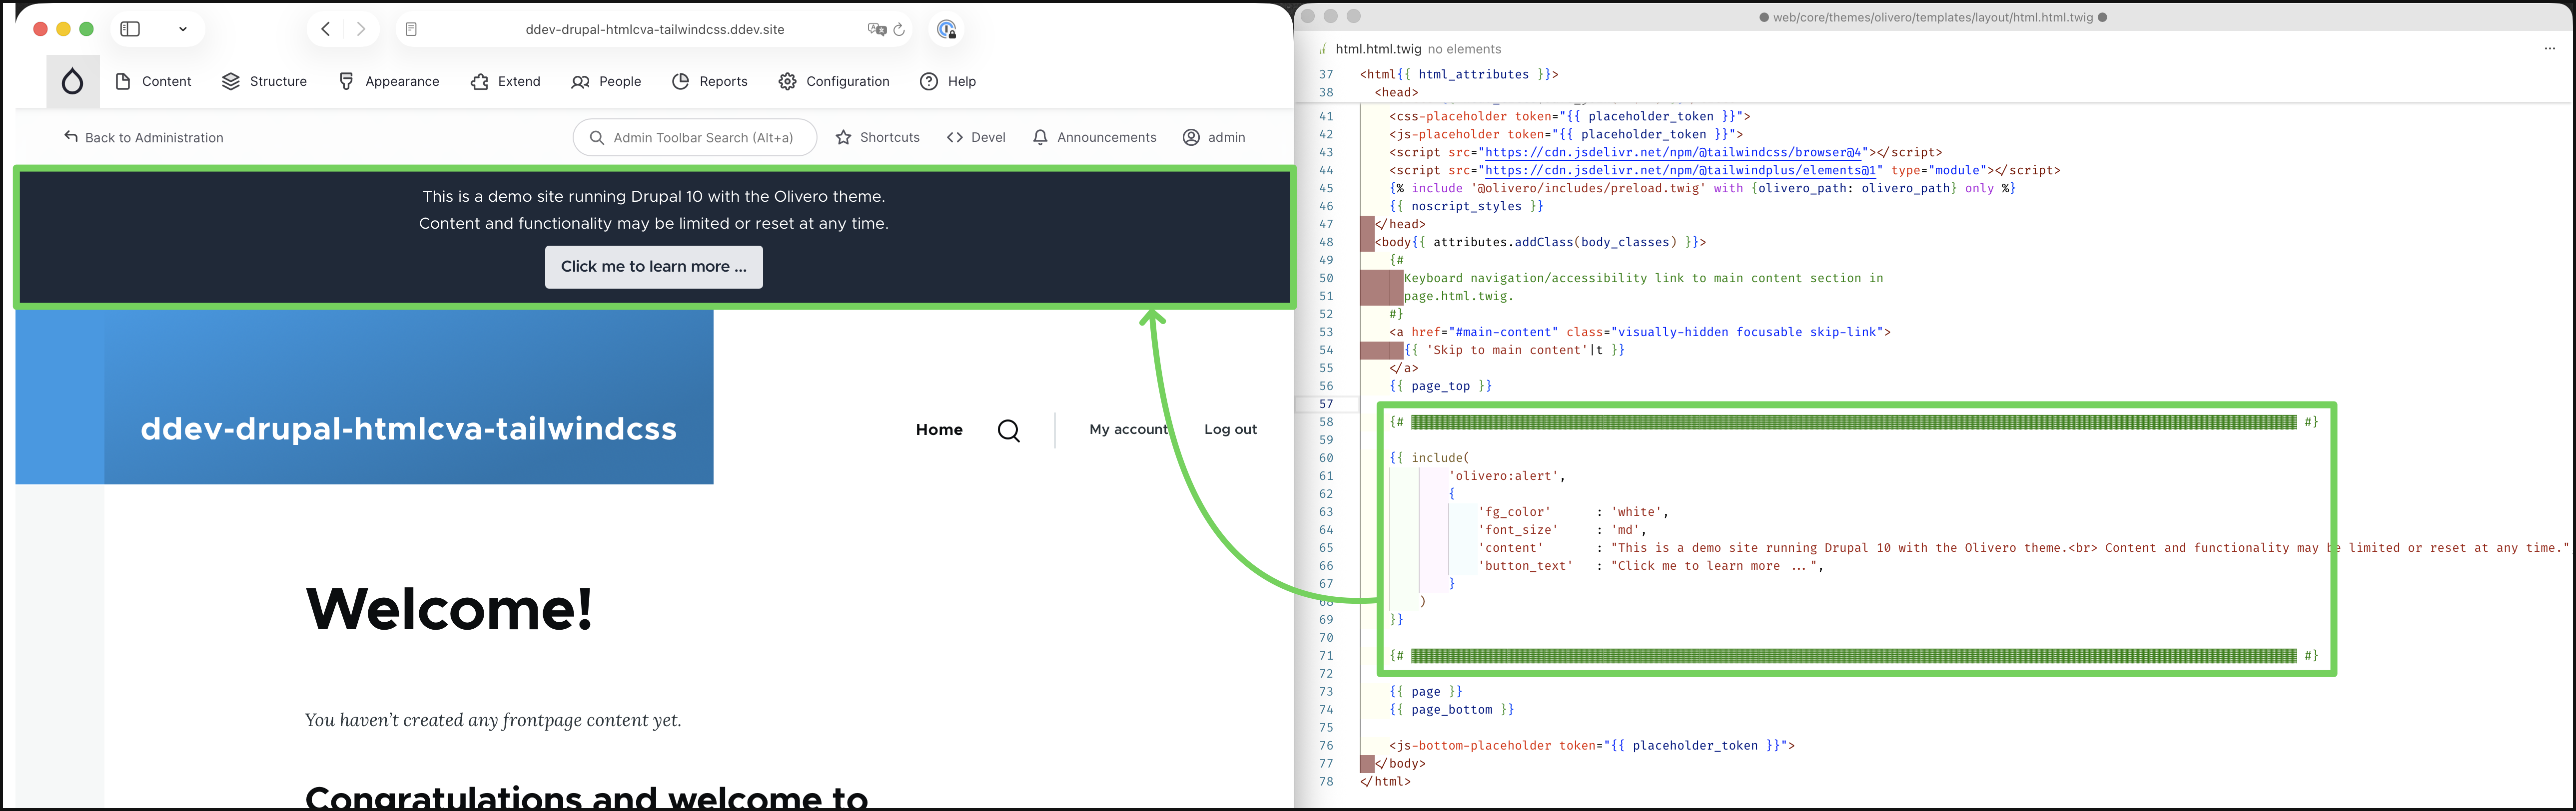Open the admin user menu
Screen dimensions: 2576x811
pos(1214,138)
